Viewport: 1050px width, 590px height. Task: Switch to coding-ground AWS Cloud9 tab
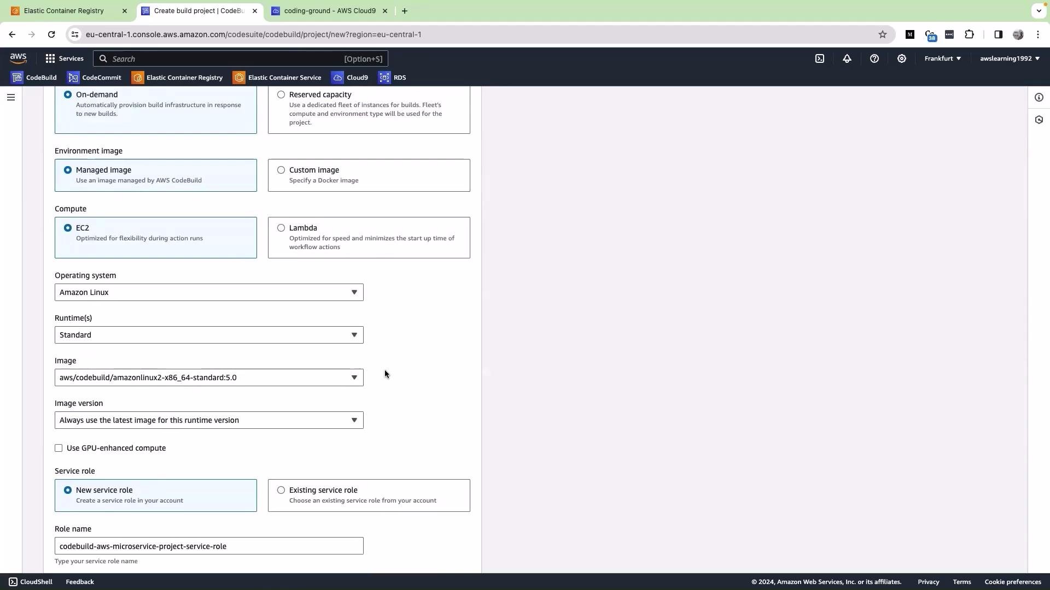click(330, 11)
